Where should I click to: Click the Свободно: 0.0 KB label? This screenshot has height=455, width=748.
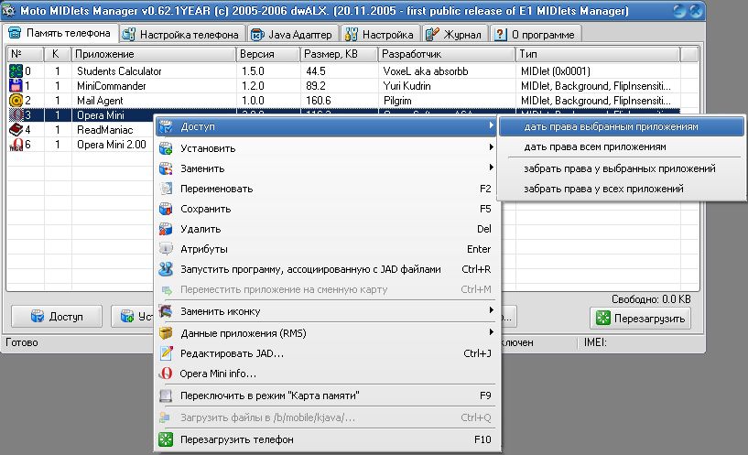click(651, 299)
